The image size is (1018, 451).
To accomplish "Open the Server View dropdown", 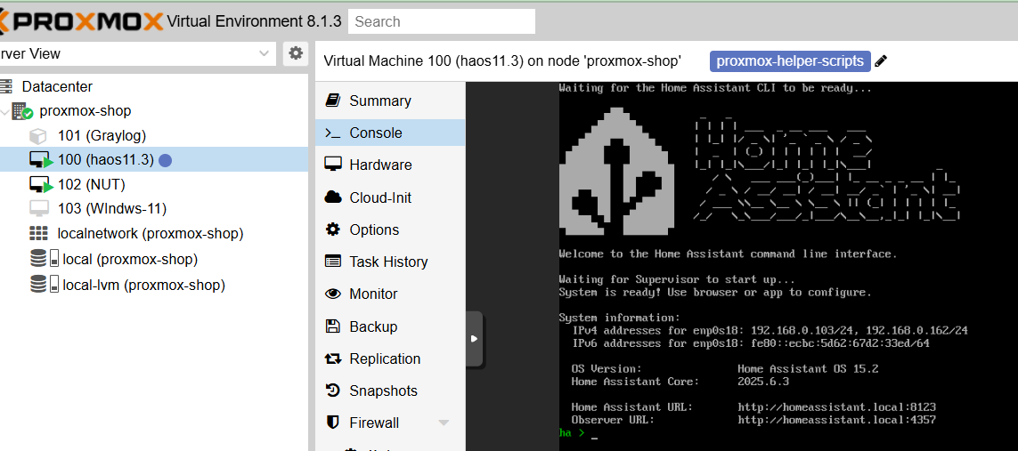I will pos(136,53).
